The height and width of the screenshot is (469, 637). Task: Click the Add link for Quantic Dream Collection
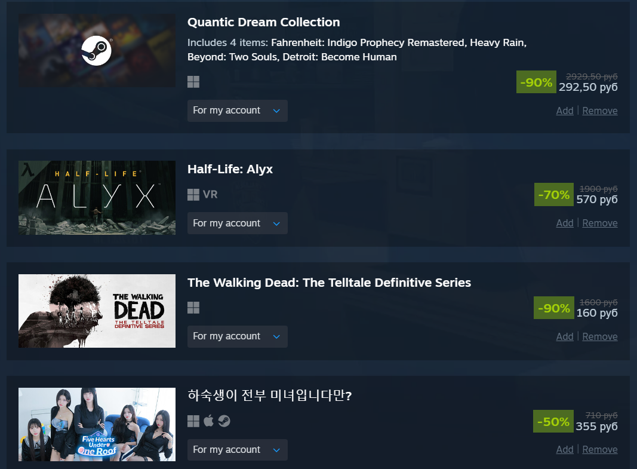tap(565, 111)
